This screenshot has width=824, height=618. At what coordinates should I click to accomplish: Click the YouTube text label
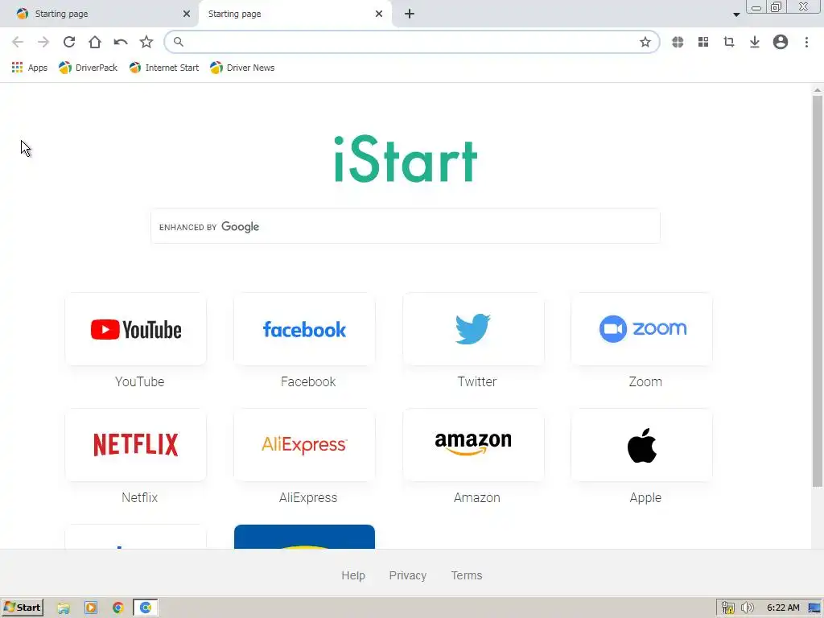pos(140,381)
